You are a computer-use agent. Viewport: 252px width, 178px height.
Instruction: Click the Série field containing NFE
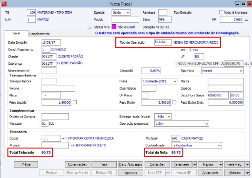point(165,20)
